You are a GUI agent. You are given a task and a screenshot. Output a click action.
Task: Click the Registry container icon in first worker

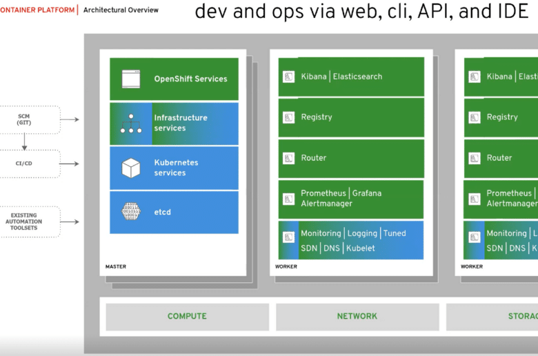coord(288,117)
